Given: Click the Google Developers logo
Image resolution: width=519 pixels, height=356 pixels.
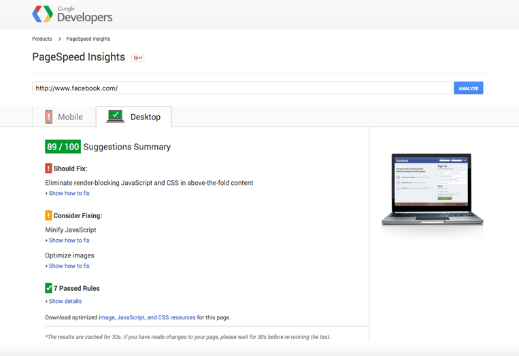Looking at the screenshot, I should coord(72,14).
